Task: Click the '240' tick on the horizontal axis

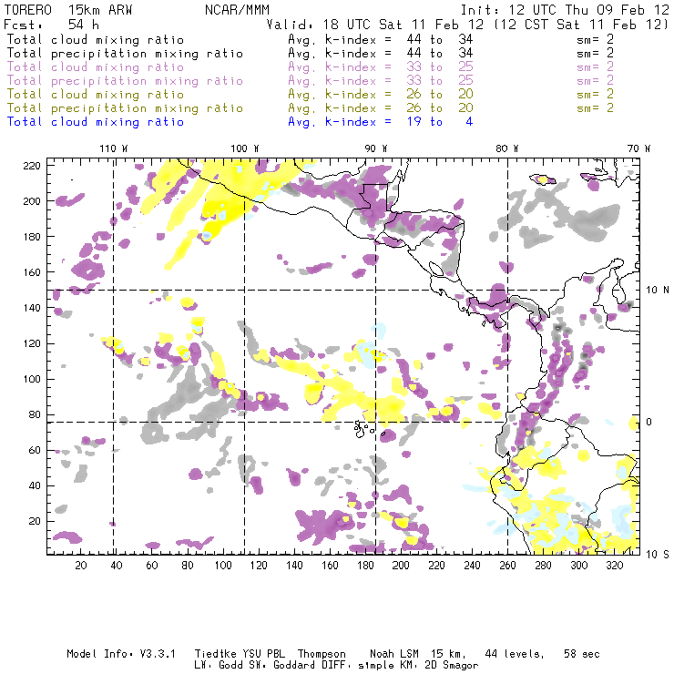Action: click(x=472, y=566)
